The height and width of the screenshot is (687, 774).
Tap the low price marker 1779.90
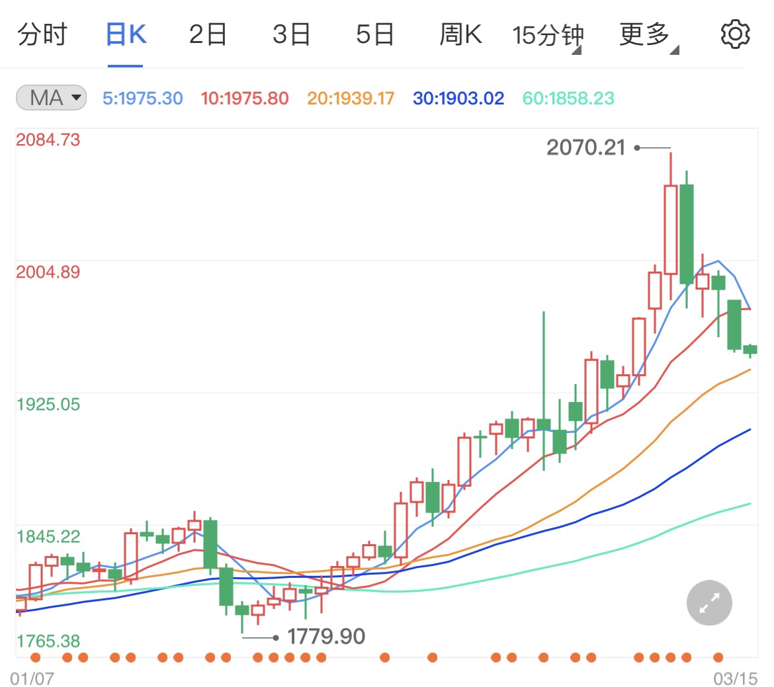pos(326,636)
